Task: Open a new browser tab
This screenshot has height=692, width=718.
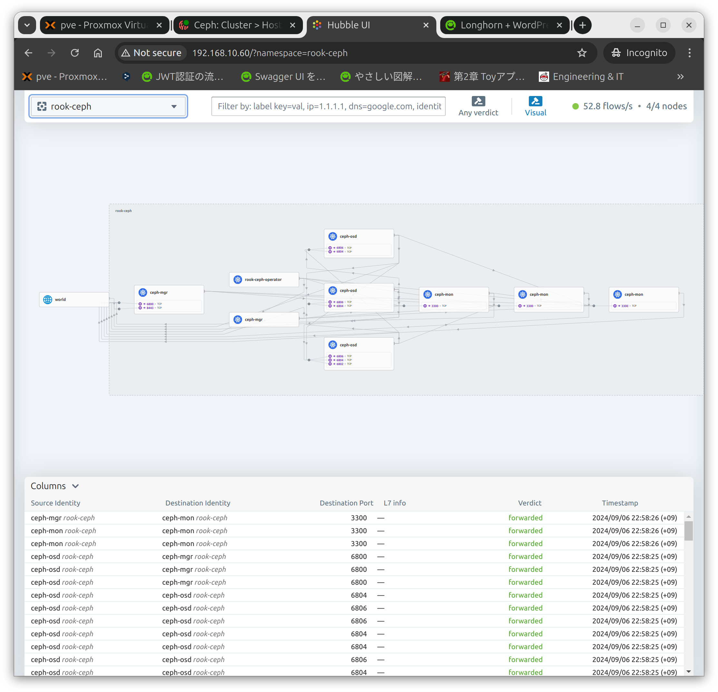Action: point(582,25)
